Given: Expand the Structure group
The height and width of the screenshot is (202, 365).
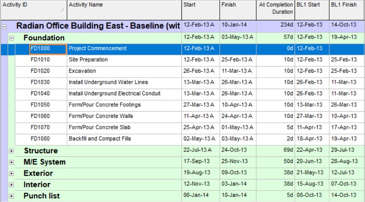Looking at the screenshot, I should click(12, 151).
